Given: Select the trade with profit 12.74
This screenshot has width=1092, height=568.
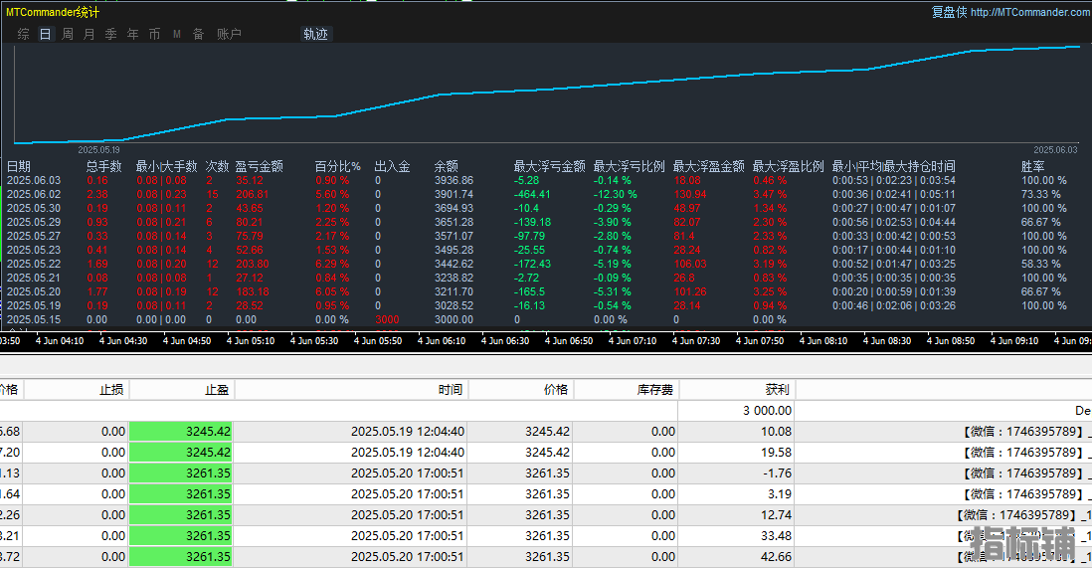Looking at the screenshot, I should tap(776, 515).
